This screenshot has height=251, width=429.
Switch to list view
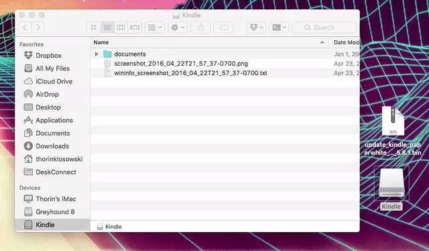(107, 28)
